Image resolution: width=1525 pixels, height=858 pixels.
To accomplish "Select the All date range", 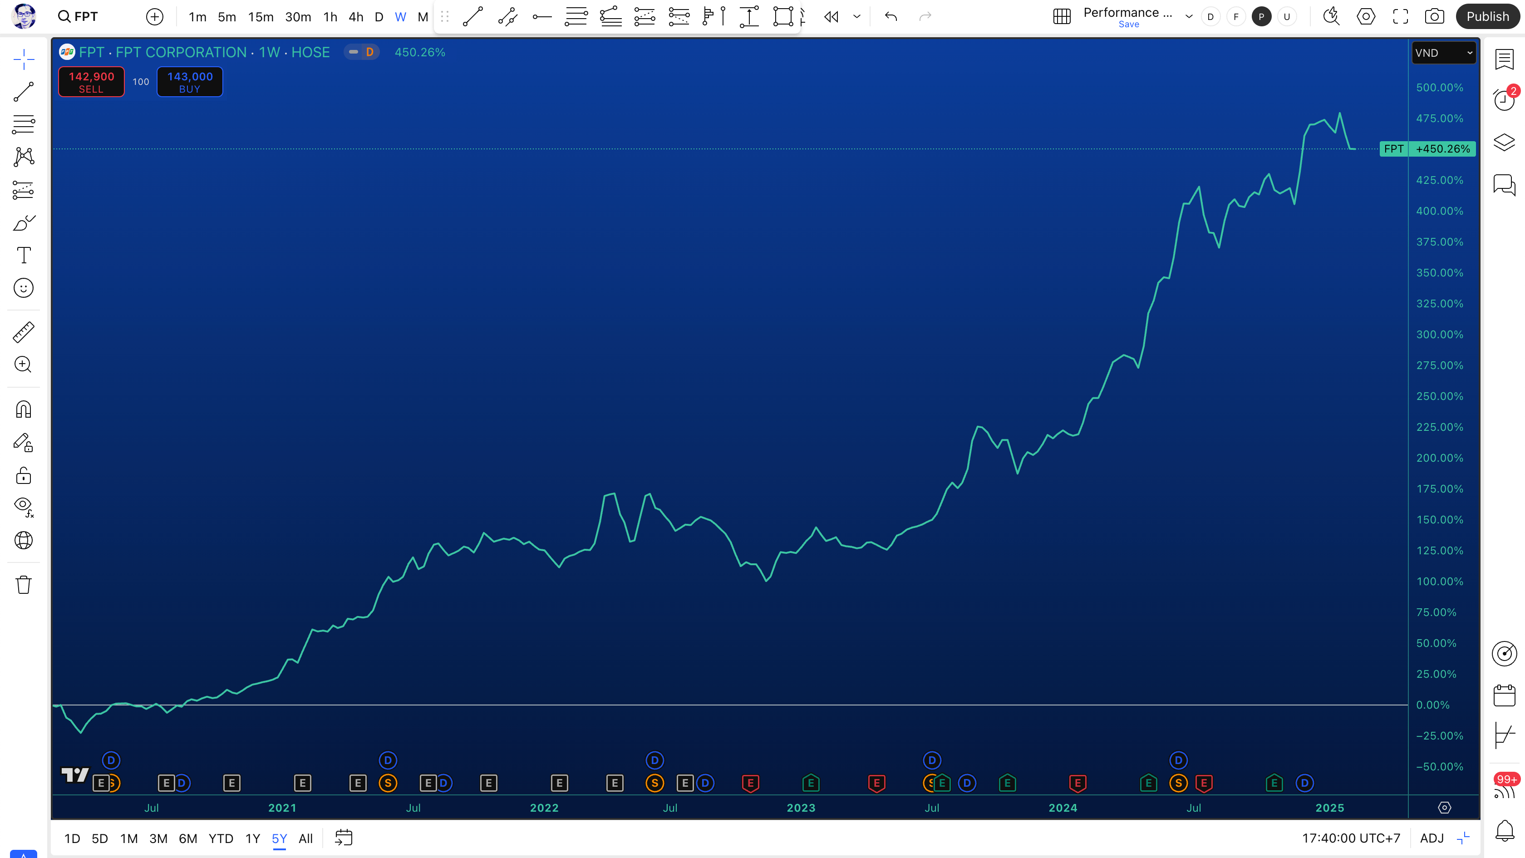I will point(305,838).
